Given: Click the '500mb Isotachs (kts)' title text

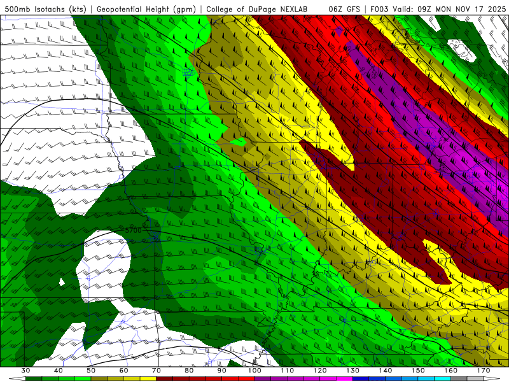Looking at the screenshot, I should pos(45,9).
